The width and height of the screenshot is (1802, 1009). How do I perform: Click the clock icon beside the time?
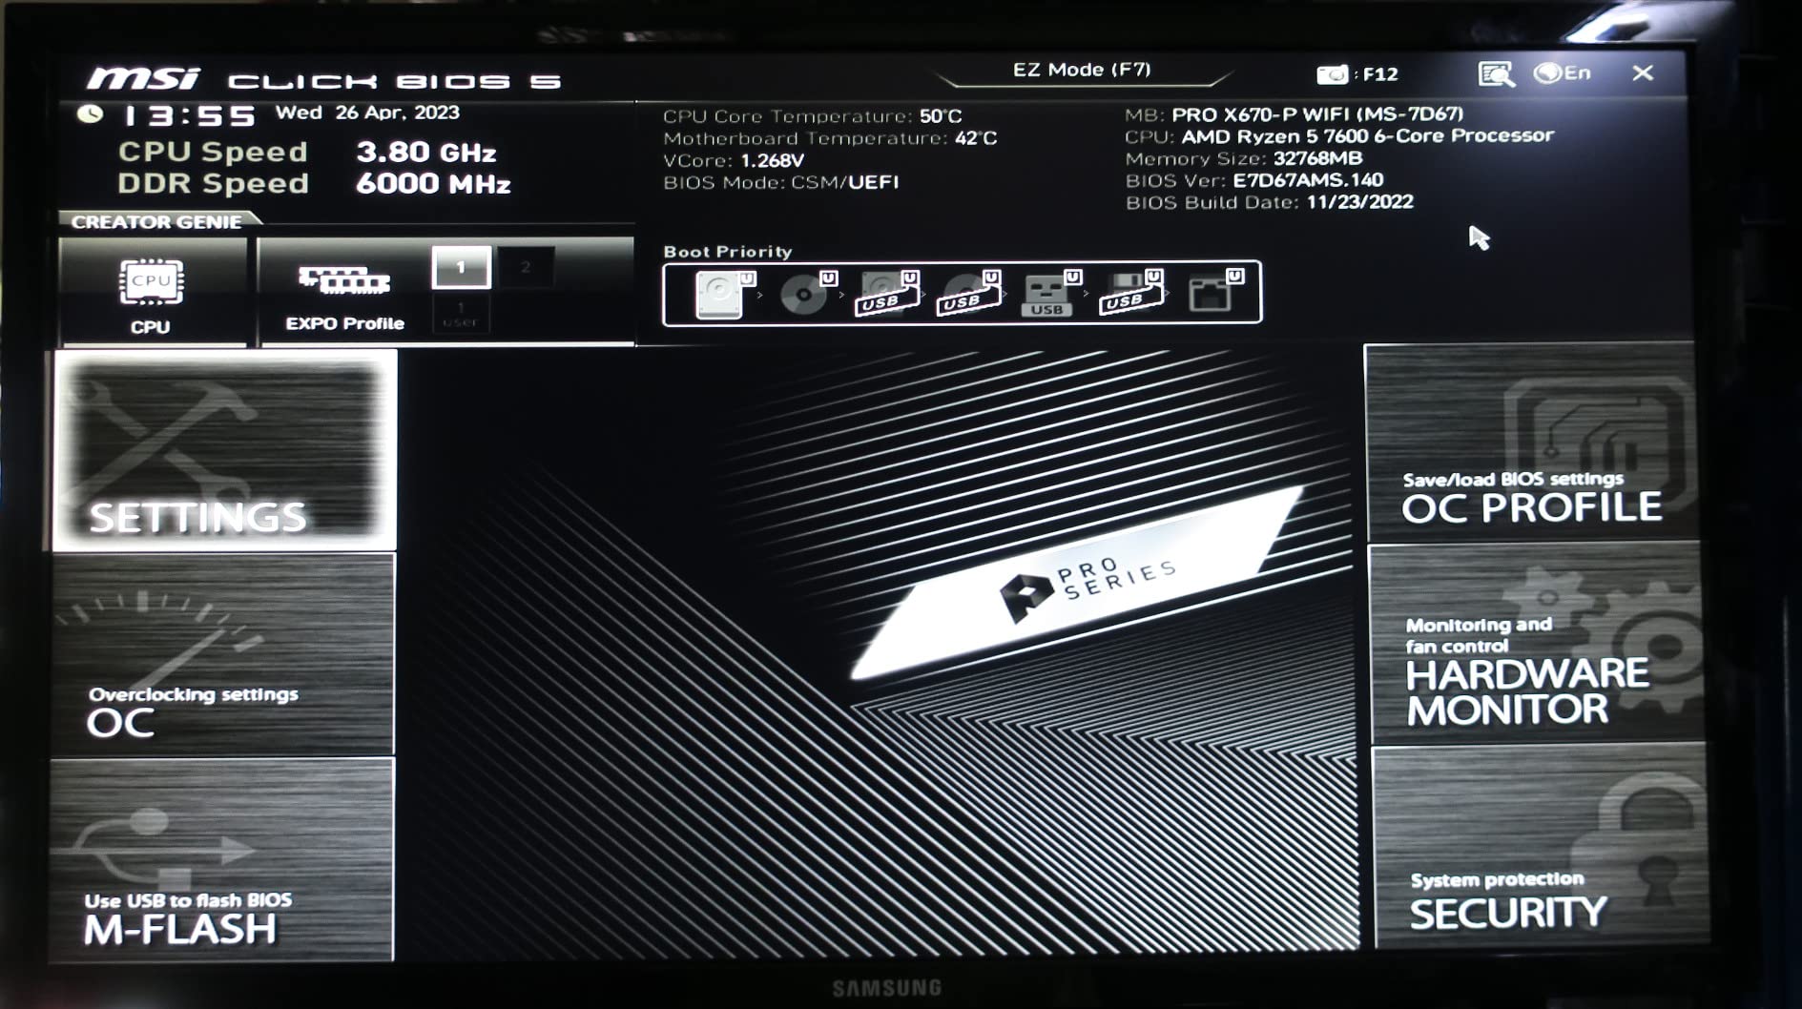[91, 114]
